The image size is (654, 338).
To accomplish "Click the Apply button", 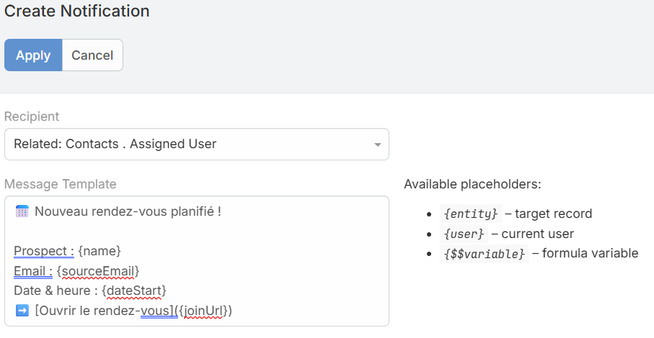I will [x=33, y=55].
